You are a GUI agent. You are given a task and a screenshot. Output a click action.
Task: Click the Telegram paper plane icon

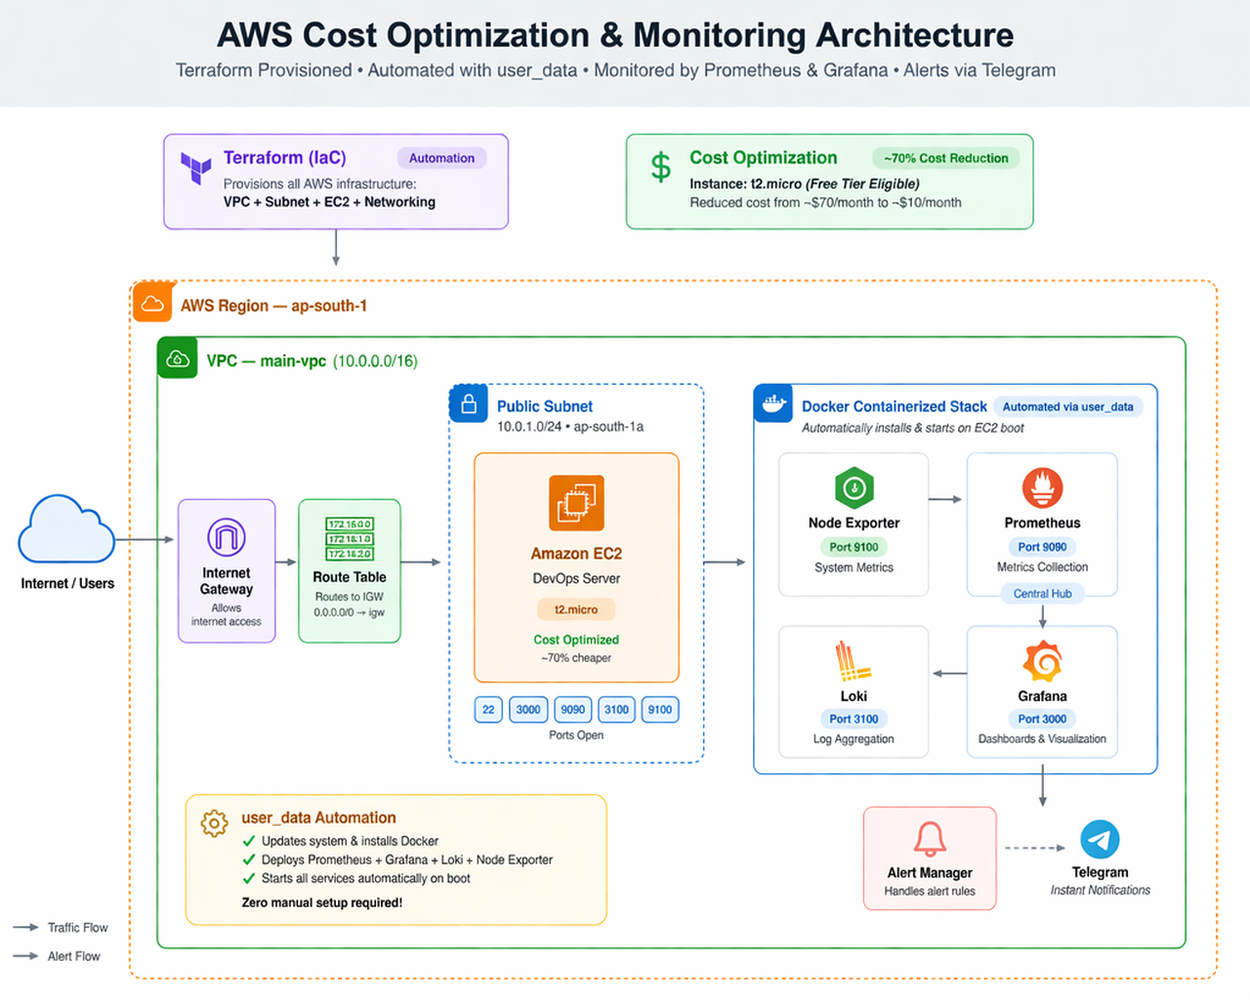(x=1100, y=840)
